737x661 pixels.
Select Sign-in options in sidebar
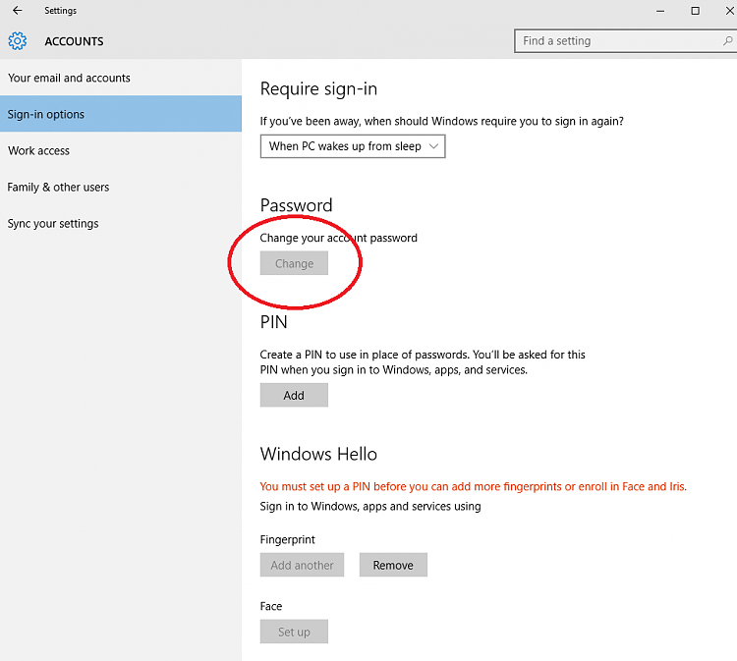(x=46, y=115)
